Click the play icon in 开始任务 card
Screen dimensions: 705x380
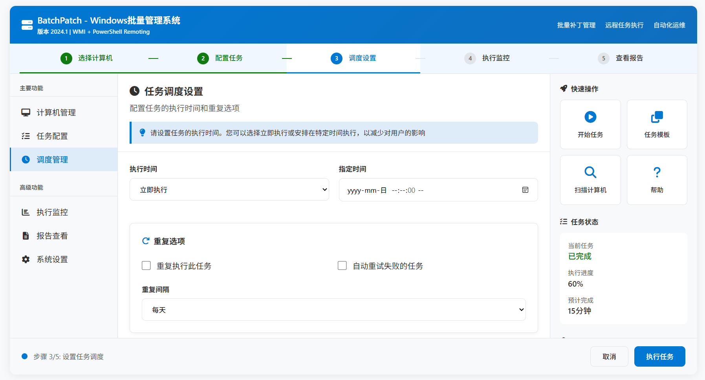pyautogui.click(x=590, y=117)
